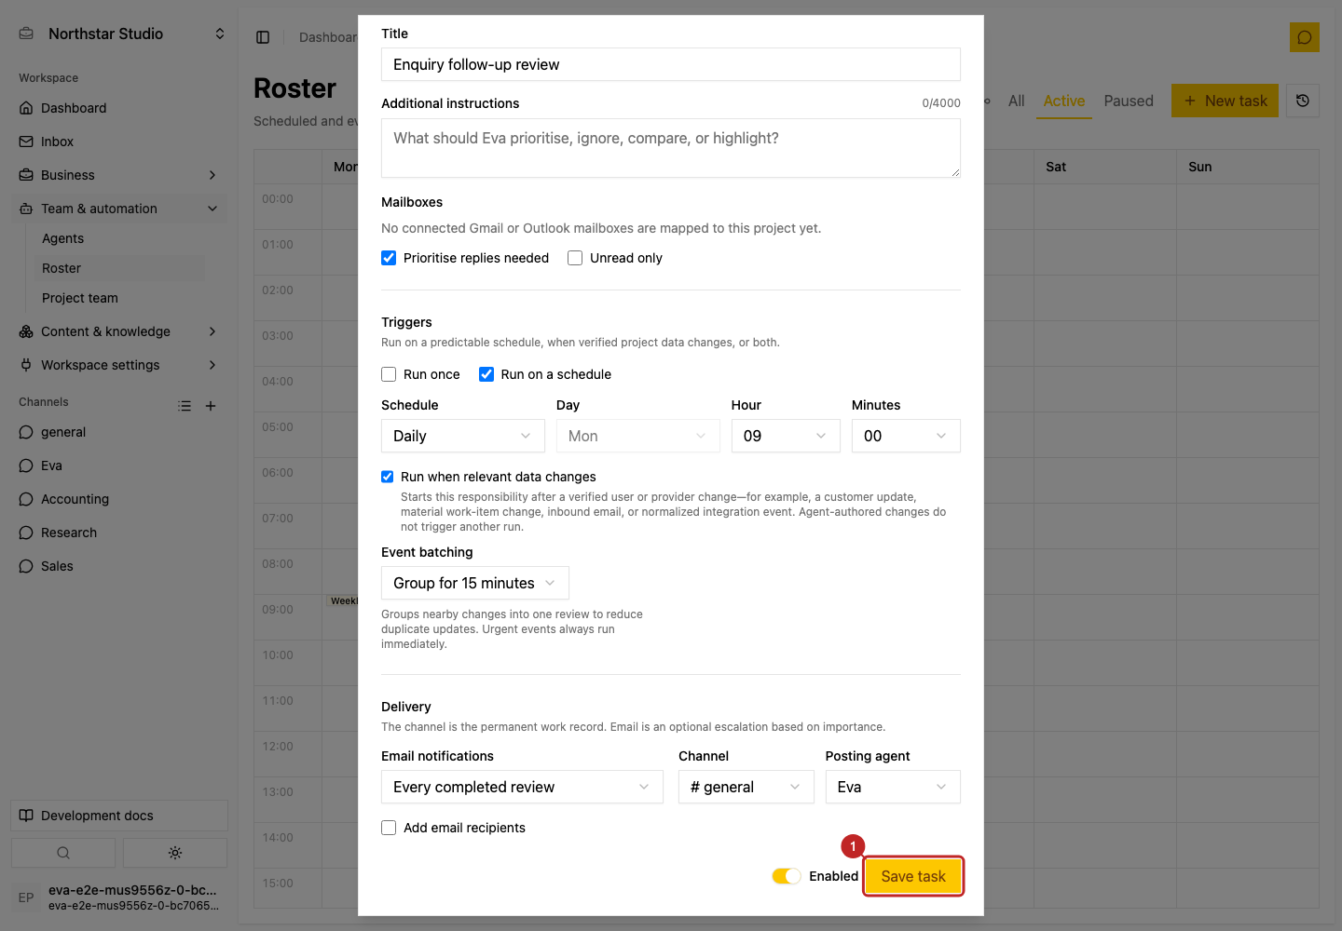Viewport: 1342px width, 931px height.
Task: Open the Accounting channel
Action: click(121, 499)
